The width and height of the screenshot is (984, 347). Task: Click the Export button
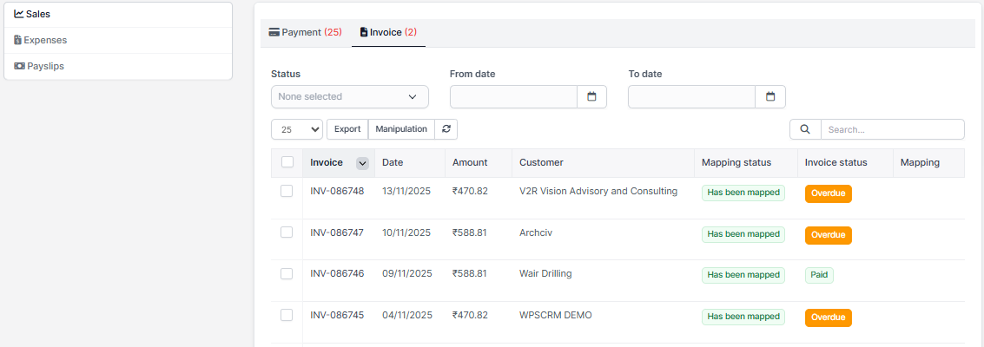[347, 129]
